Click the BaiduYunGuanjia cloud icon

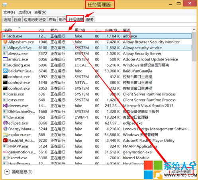click(5, 71)
